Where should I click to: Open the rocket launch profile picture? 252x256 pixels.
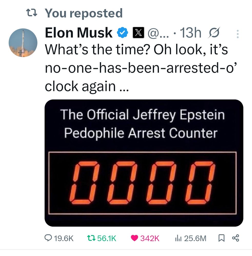pos(23,43)
